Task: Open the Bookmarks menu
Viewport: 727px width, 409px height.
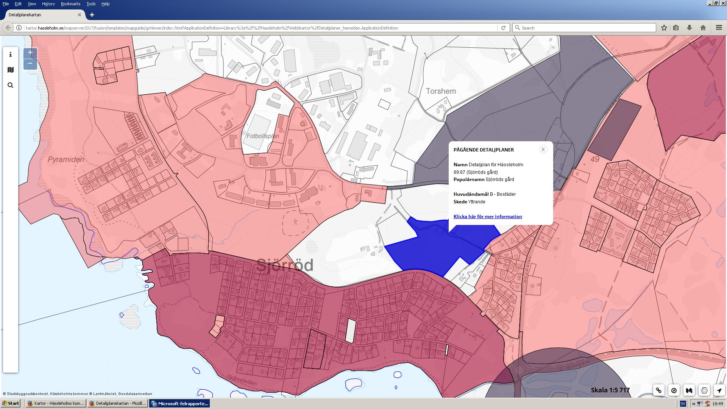Action: (x=70, y=4)
